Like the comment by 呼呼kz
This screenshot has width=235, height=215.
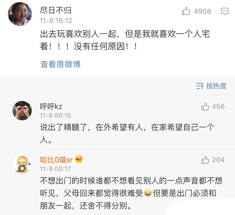[x=205, y=107]
